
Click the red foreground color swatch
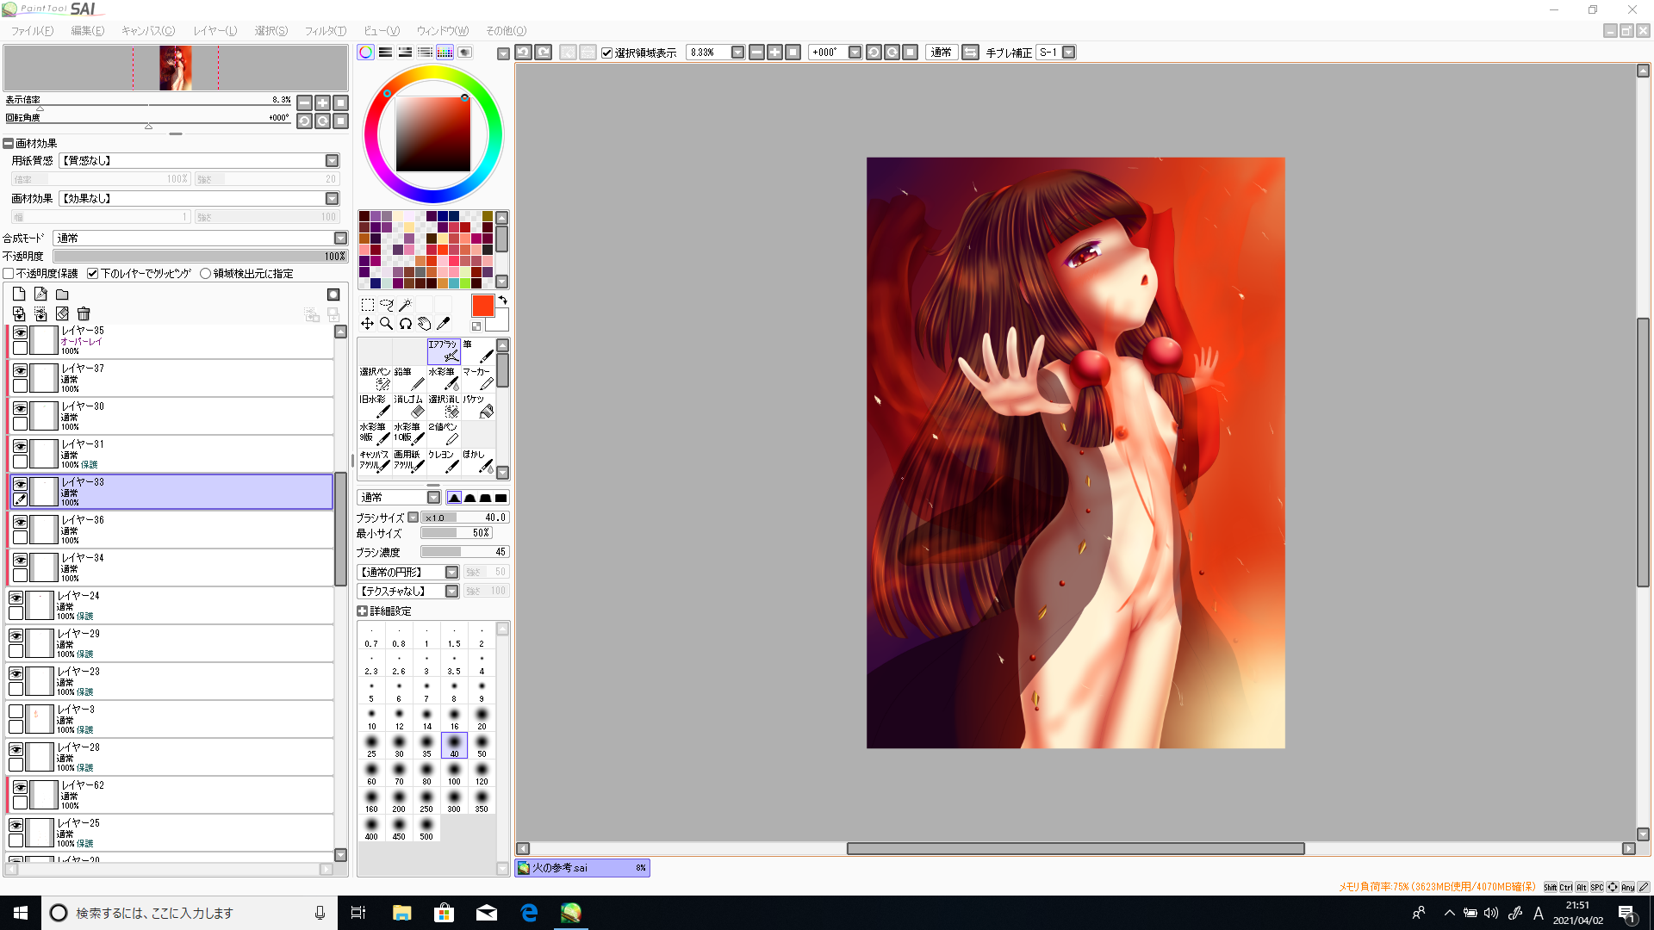(x=482, y=306)
